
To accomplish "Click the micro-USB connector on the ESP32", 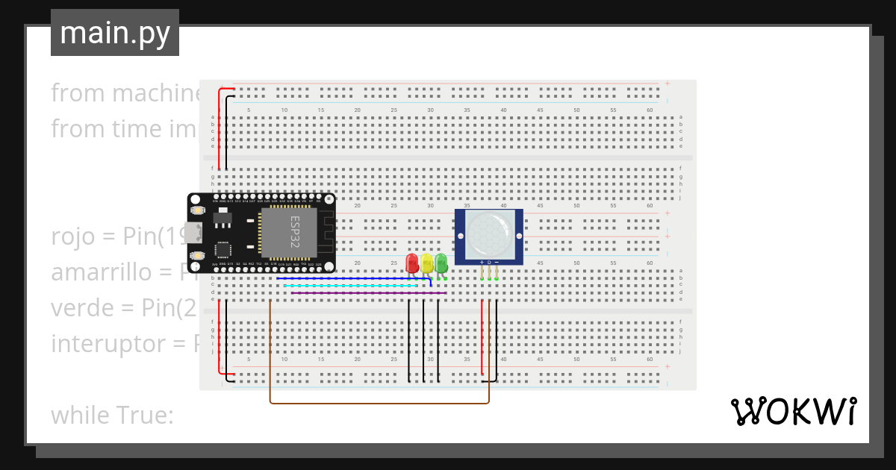I will pyautogui.click(x=194, y=233).
